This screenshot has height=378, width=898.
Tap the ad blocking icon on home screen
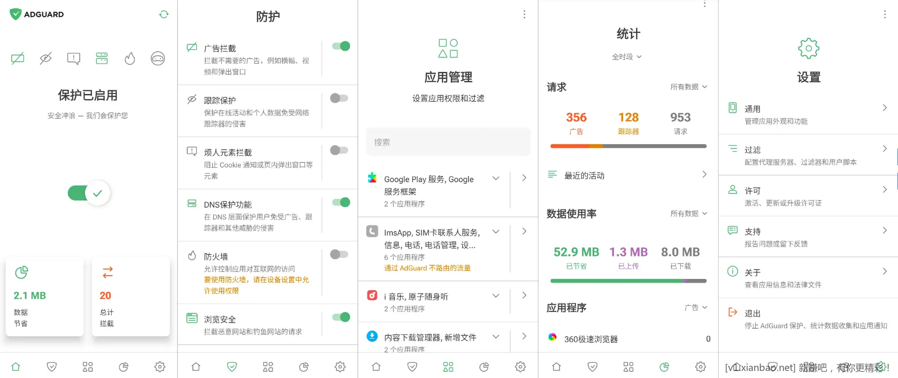(x=18, y=59)
